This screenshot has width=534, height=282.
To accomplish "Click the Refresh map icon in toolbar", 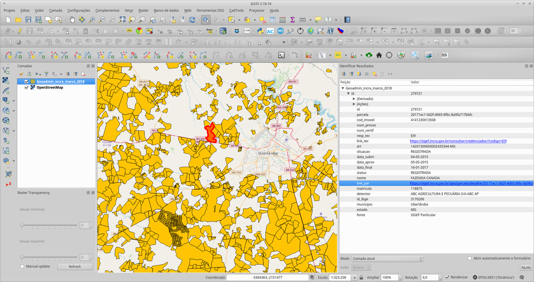I will [192, 20].
